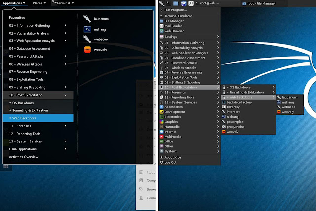Open Internet category in Xfce menu
The width and height of the screenshot is (316, 211).
[190, 132]
